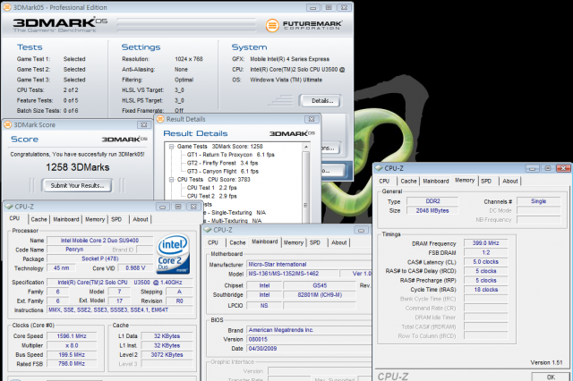Click Submit Your Results button
573x381 pixels.
pyautogui.click(x=77, y=185)
